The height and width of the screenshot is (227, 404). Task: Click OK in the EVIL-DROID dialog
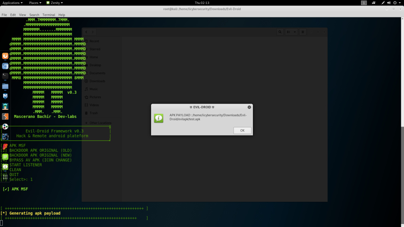click(x=242, y=130)
